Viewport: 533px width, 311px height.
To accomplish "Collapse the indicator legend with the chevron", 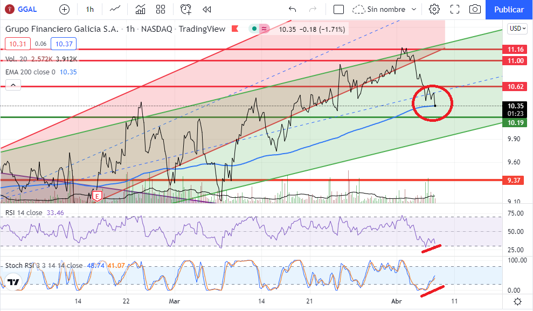I will [13, 84].
